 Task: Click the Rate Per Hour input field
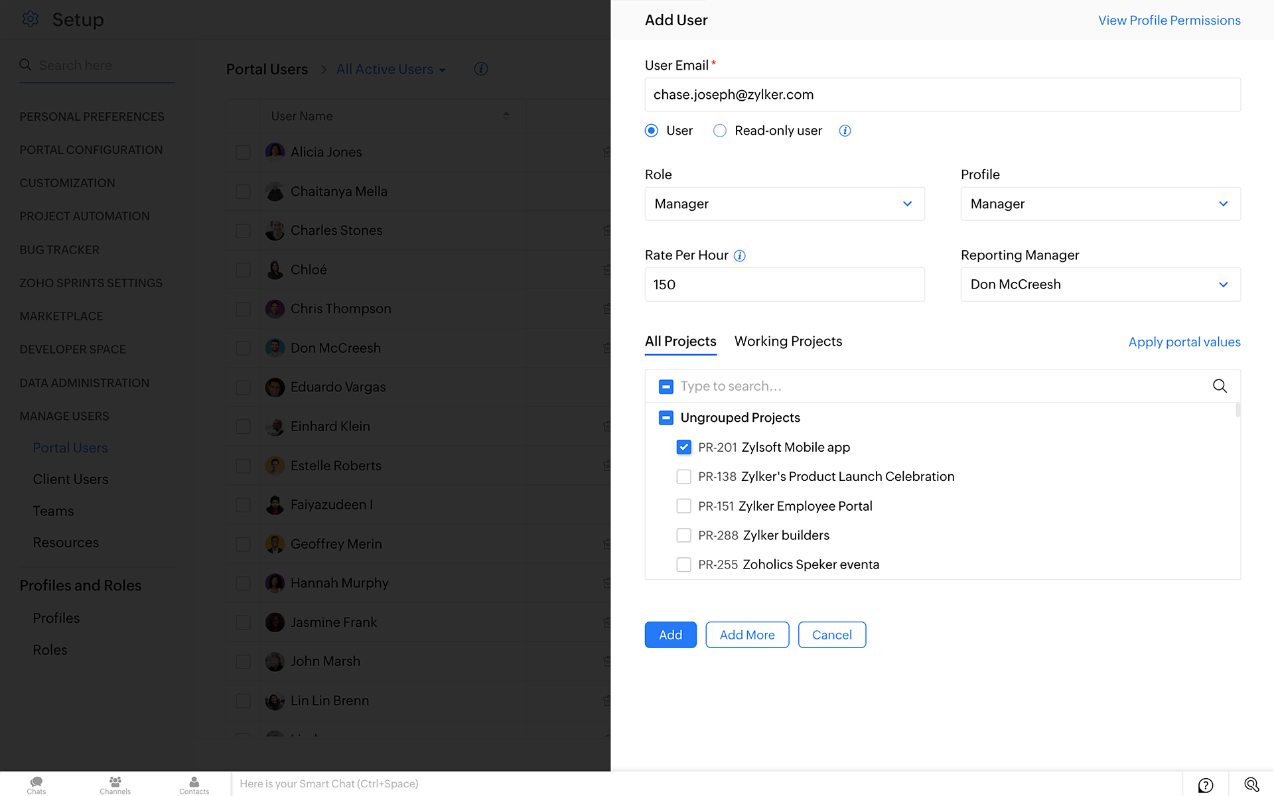pyautogui.click(x=784, y=285)
